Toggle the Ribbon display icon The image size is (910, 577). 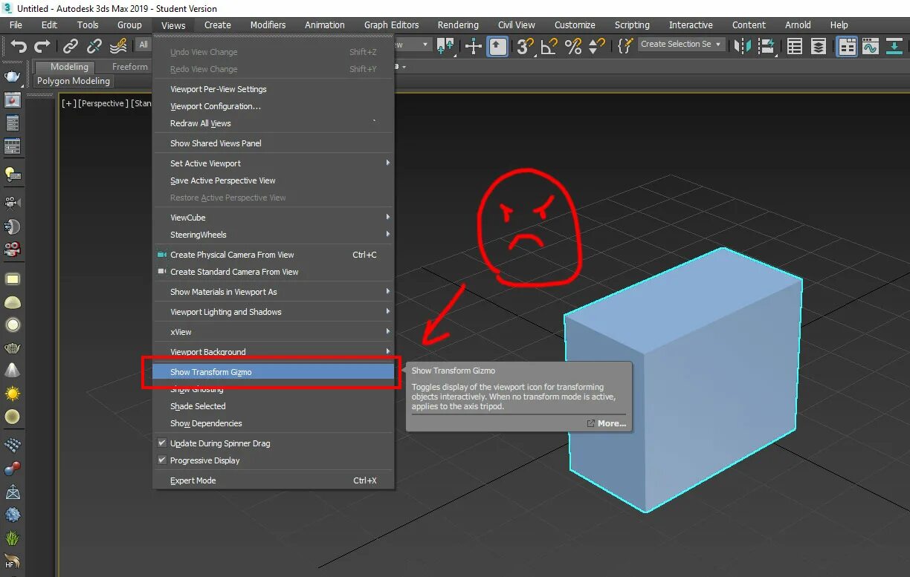pyautogui.click(x=847, y=47)
